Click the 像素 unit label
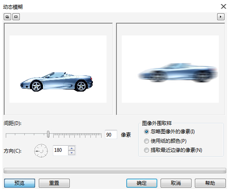The height and width of the screenshot is (191, 232). click(126, 134)
